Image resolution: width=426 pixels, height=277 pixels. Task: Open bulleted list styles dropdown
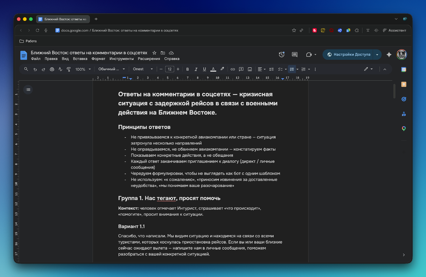(297, 69)
